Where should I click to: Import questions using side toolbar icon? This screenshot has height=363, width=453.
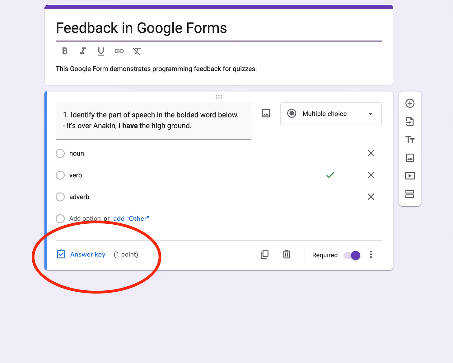(410, 121)
